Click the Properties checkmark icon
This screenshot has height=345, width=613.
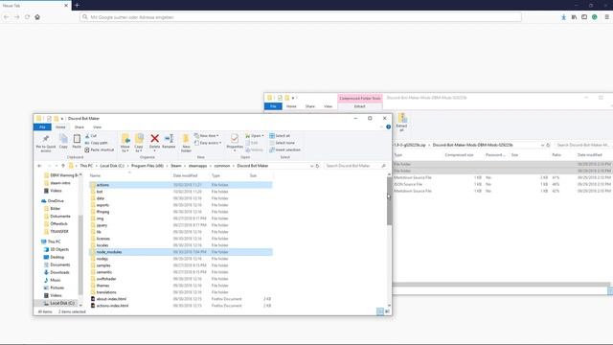click(235, 138)
